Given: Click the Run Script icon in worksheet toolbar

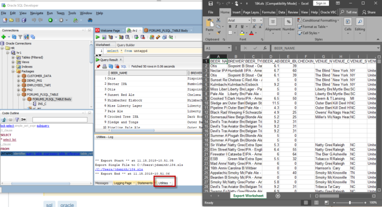Looking at the screenshot, I should [104, 37].
